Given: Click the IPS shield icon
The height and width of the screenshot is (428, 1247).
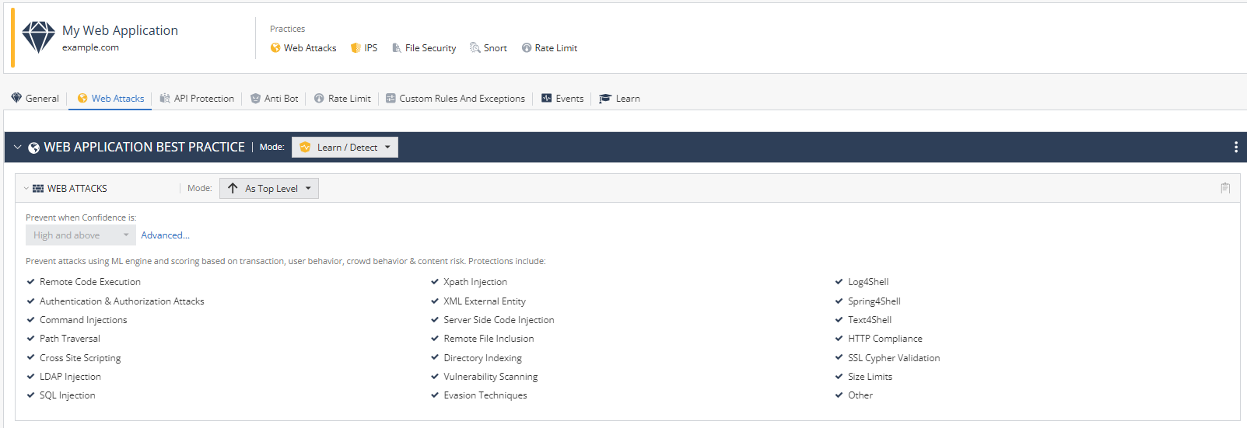Looking at the screenshot, I should point(356,48).
